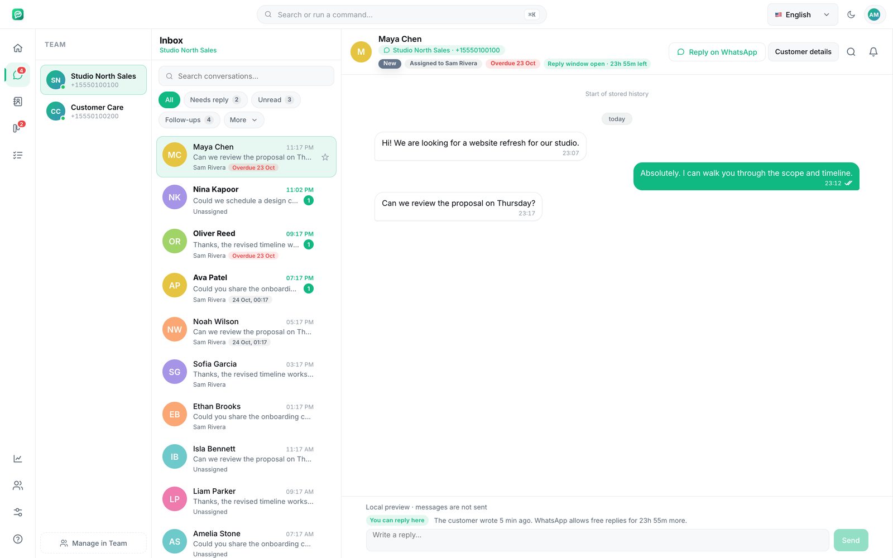Open the settings sliders sidebar icon
893x558 pixels.
point(18,512)
